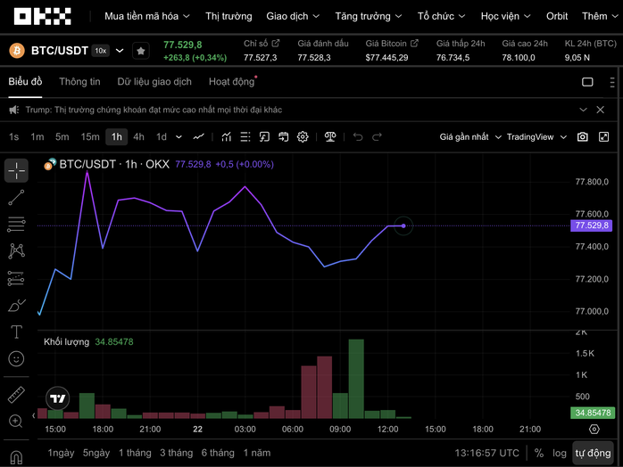Screen dimensions: 623x467
Task: Expand the Thêm menu
Action: click(600, 16)
